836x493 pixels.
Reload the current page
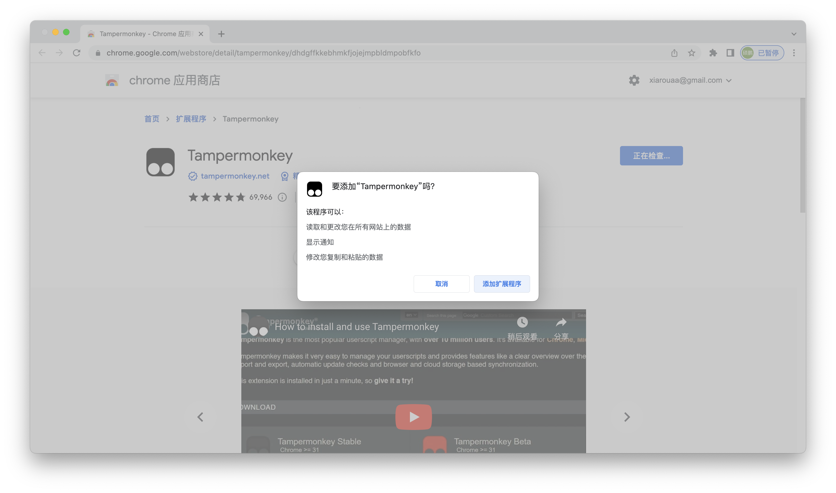[x=77, y=53]
